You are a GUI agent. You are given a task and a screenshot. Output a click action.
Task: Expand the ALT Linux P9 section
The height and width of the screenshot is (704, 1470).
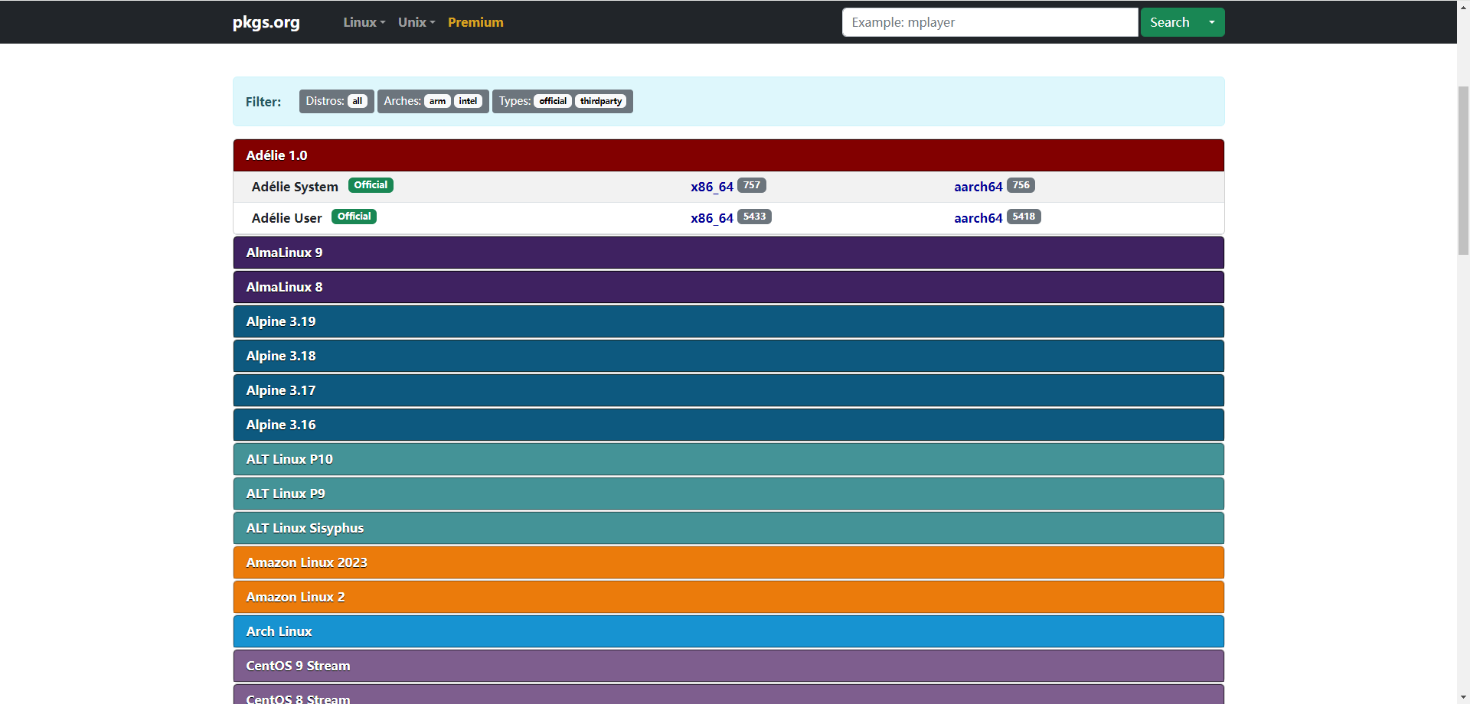pos(728,494)
